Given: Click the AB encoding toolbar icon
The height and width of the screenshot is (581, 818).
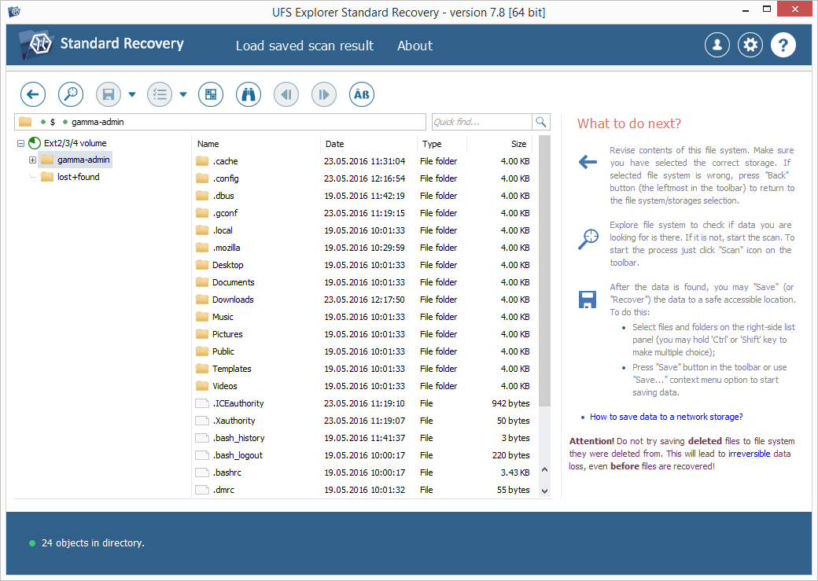Looking at the screenshot, I should pyautogui.click(x=362, y=94).
